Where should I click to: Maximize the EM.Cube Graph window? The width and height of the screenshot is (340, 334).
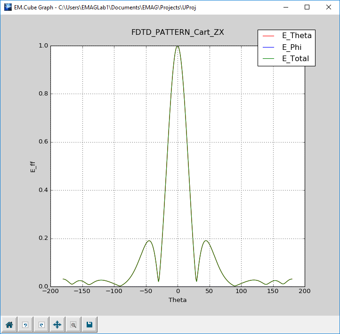(307, 8)
